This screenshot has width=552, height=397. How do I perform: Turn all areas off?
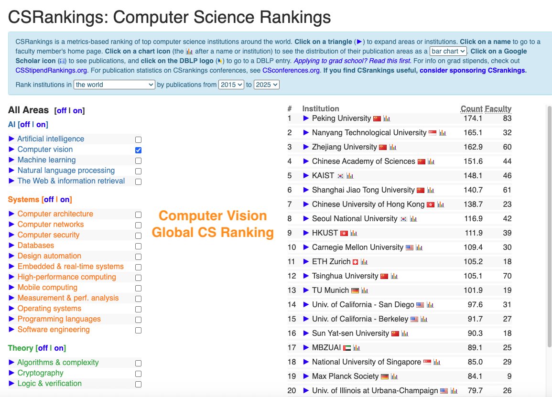(62, 110)
